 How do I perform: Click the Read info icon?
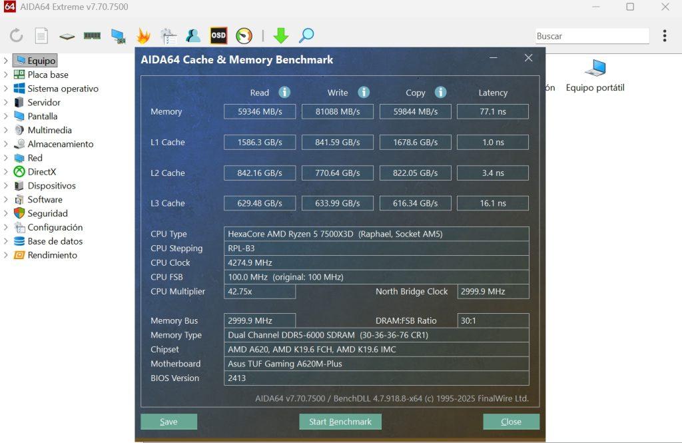pos(284,92)
